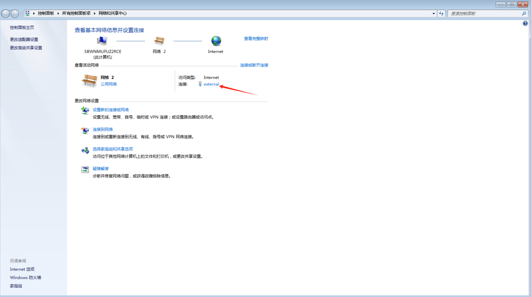Open help with the blue question mark
The height and width of the screenshot is (297, 531).
pyautogui.click(x=526, y=24)
